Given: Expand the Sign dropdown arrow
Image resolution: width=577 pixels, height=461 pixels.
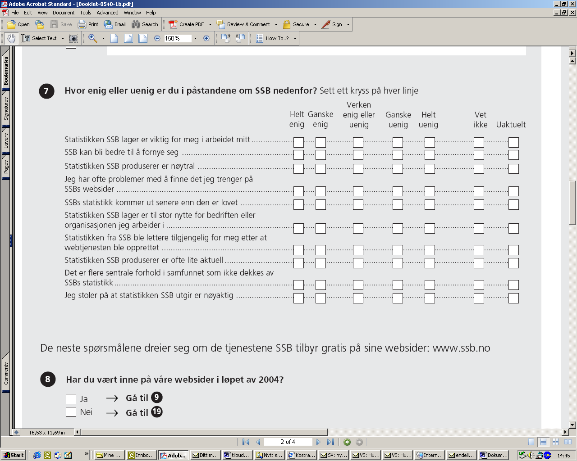Looking at the screenshot, I should pos(348,24).
